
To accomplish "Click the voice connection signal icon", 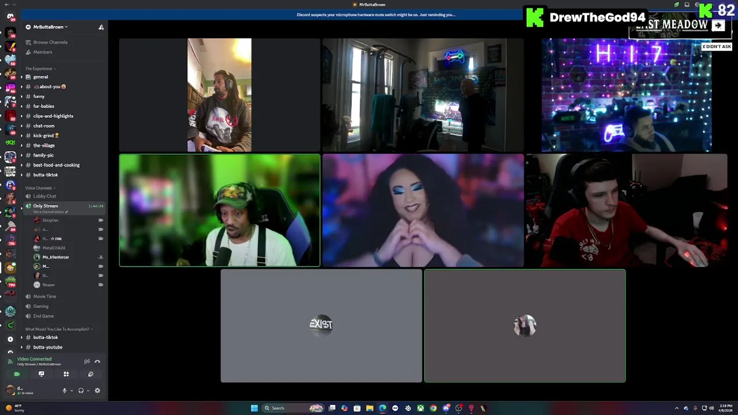I will tap(10, 361).
